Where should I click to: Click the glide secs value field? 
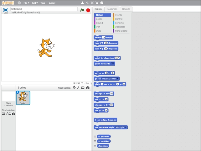pyautogui.click(x=102, y=84)
